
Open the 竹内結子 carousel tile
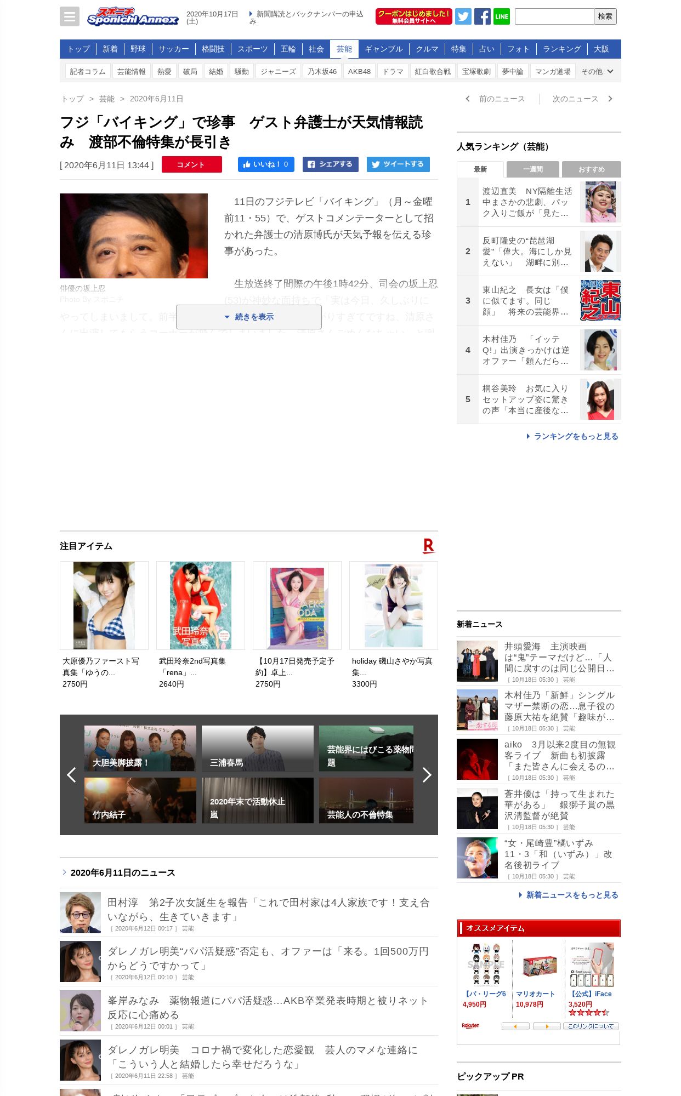tap(140, 801)
